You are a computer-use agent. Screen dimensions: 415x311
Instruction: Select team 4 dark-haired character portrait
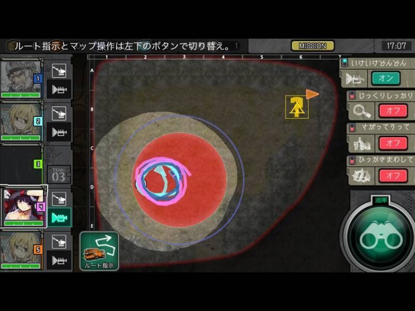[x=23, y=205]
